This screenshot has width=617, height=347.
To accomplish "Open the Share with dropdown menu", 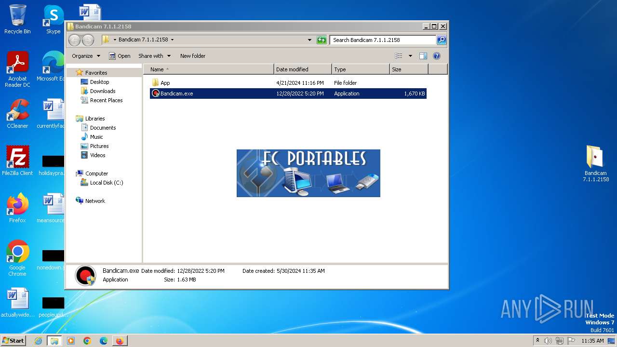I will (x=154, y=56).
